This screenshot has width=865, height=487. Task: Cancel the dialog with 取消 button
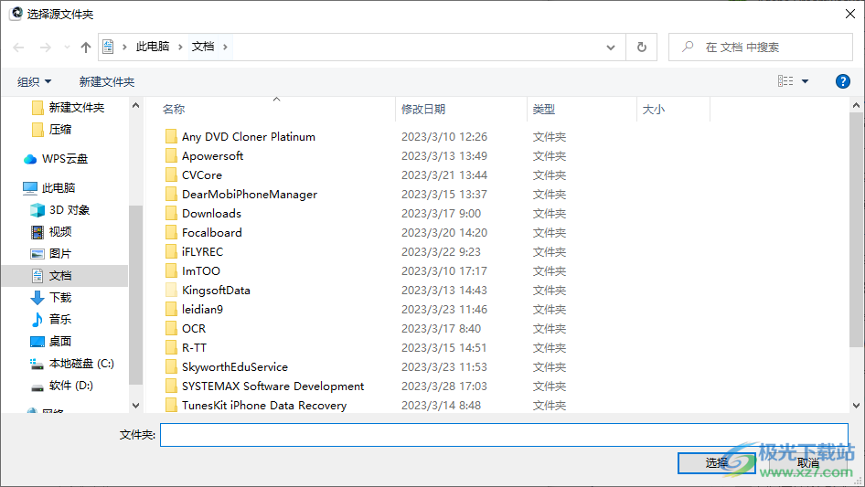(x=807, y=463)
